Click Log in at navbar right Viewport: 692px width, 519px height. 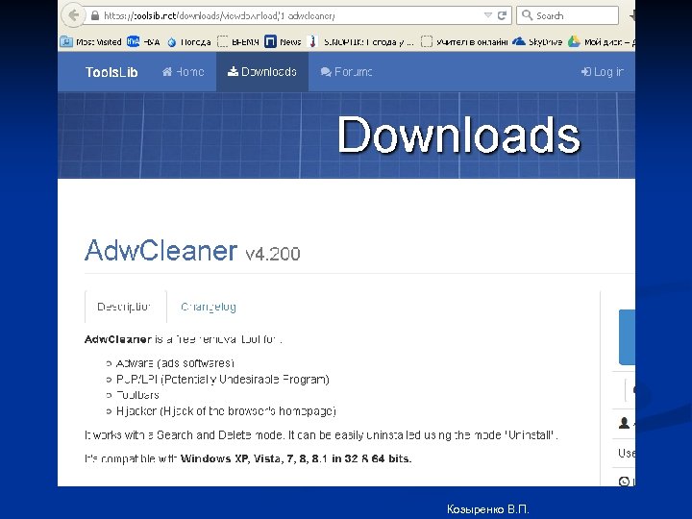tap(602, 71)
